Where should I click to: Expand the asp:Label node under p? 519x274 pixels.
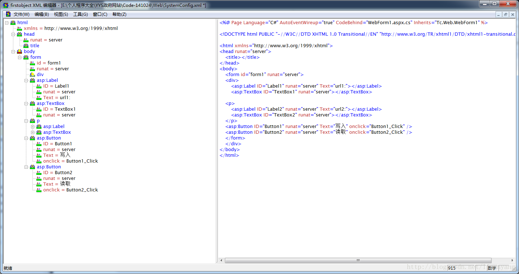pyautogui.click(x=33, y=127)
